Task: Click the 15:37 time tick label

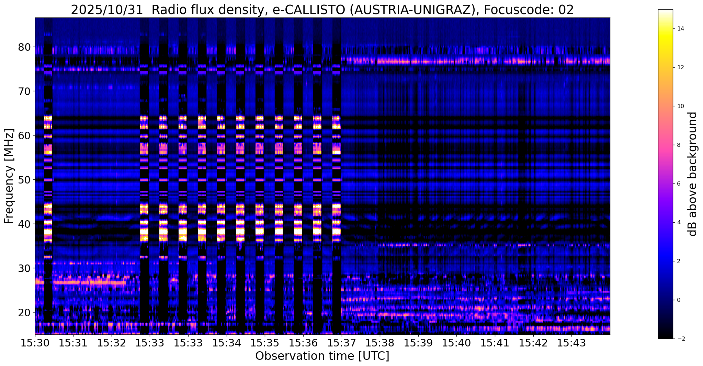Action: pos(342,343)
